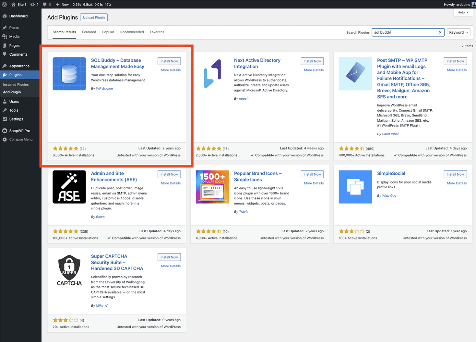The height and width of the screenshot is (342, 476).
Task: Click the Media icon in sidebar
Action: 5,37
